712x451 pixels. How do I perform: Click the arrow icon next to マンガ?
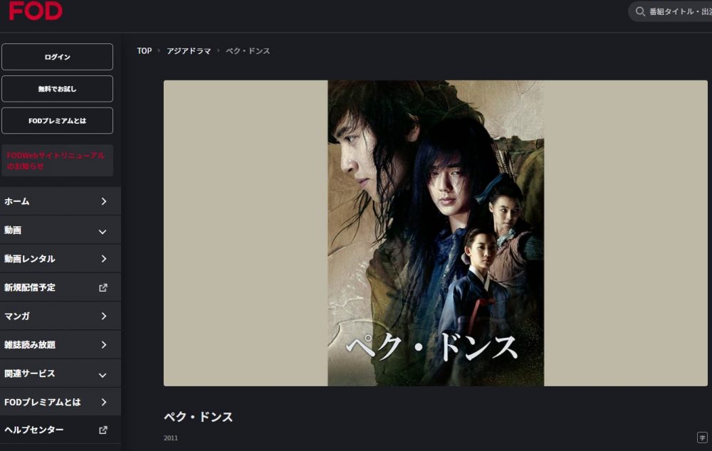(x=103, y=316)
